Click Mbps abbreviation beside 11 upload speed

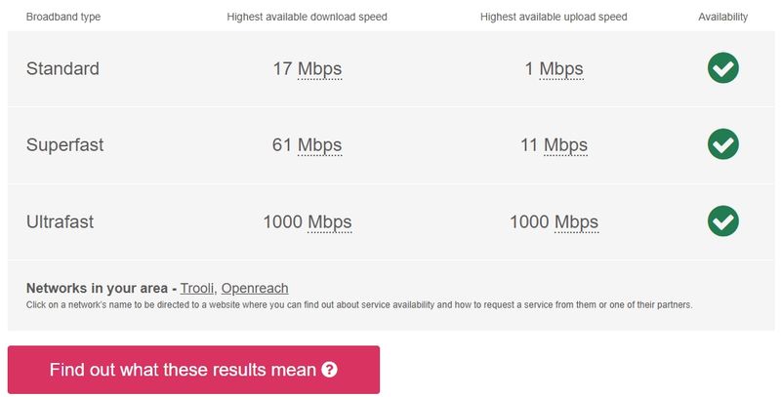point(565,145)
